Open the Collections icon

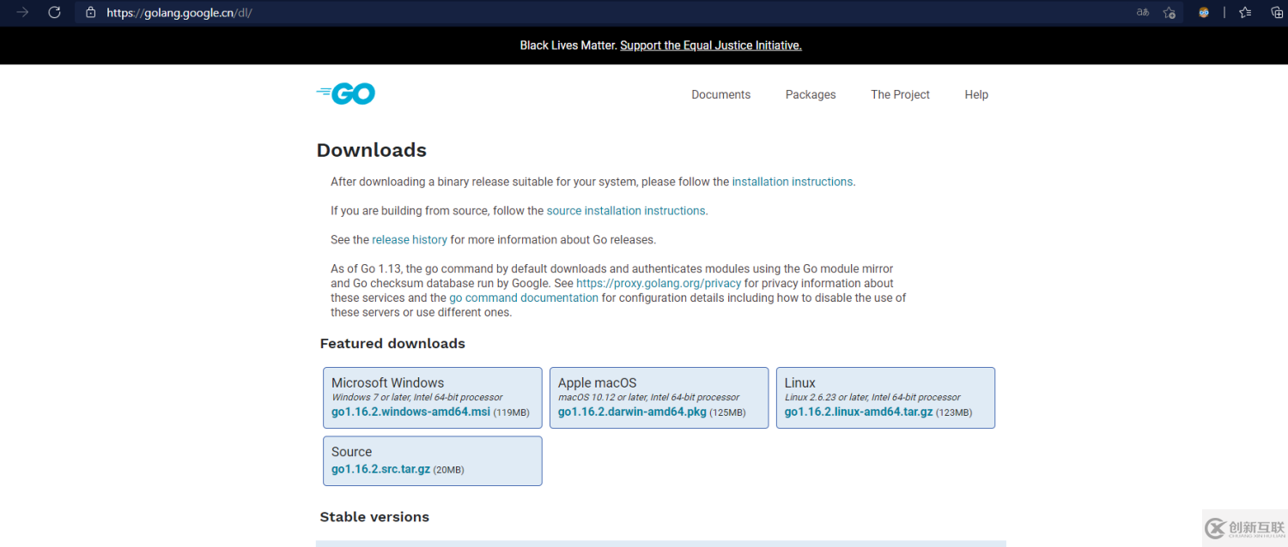pos(1276,12)
